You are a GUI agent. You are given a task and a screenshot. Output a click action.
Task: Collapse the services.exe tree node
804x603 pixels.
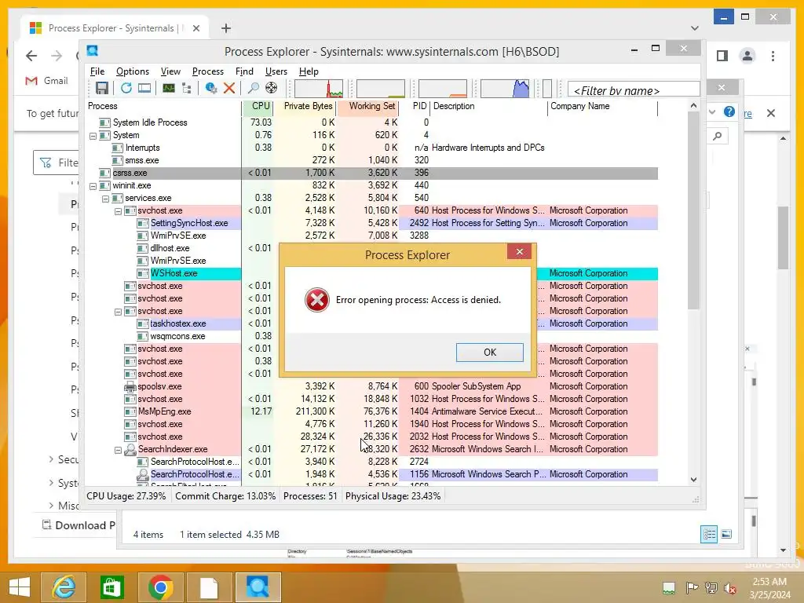(105, 199)
